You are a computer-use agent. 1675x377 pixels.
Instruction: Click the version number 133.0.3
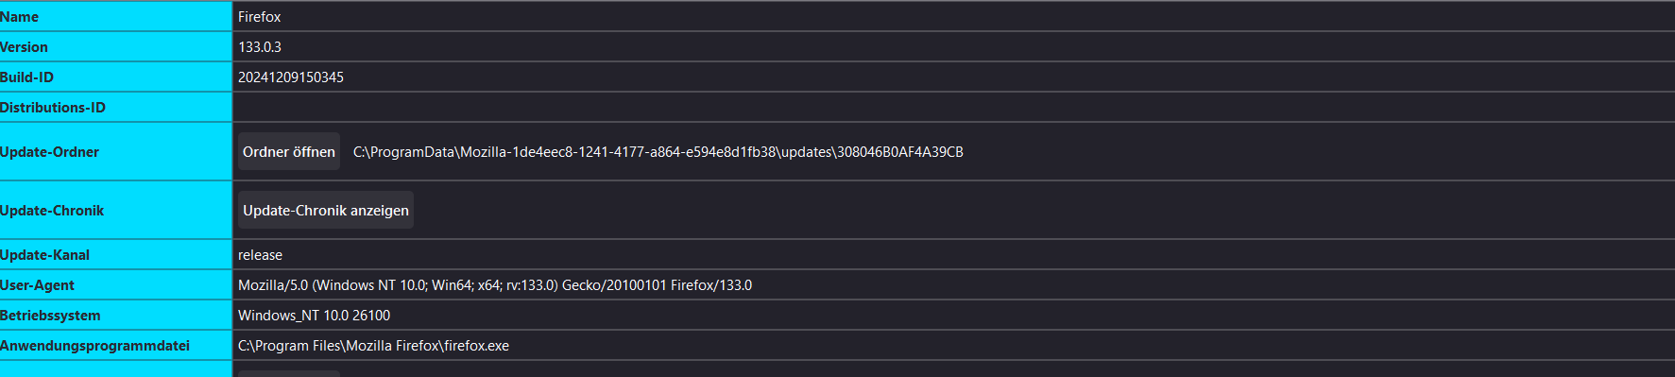(x=260, y=47)
